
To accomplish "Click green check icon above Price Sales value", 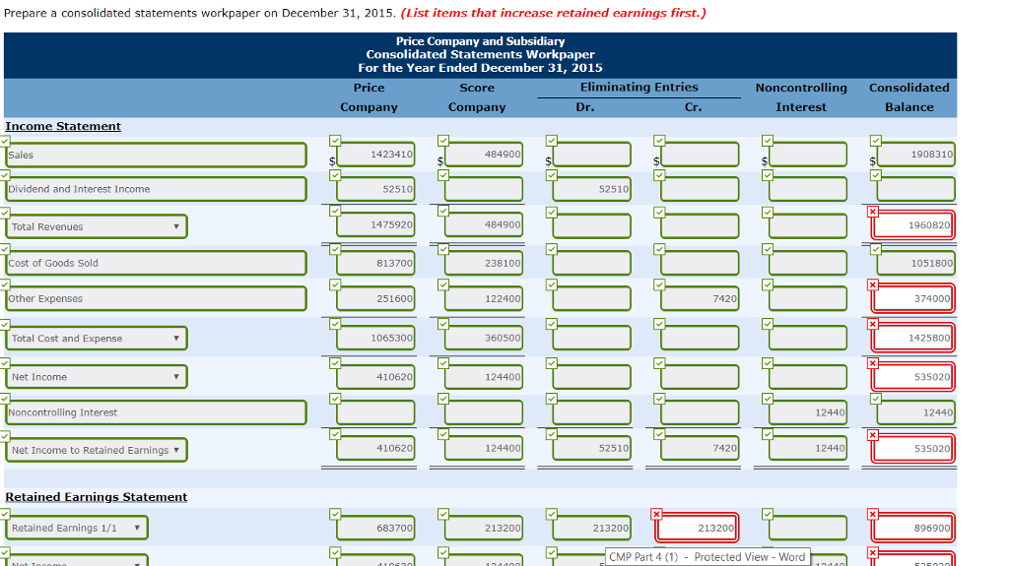I will point(335,140).
